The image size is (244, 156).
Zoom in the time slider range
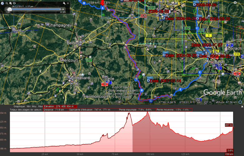coord(10,3)
